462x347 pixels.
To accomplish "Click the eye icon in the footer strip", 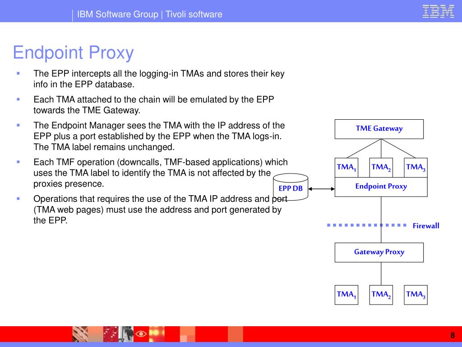I will pyautogui.click(x=141, y=334).
